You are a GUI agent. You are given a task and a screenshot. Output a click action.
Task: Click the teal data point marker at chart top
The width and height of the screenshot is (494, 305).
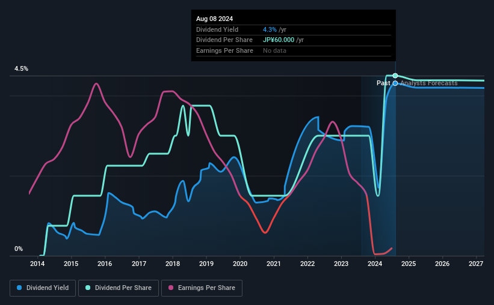pos(395,76)
